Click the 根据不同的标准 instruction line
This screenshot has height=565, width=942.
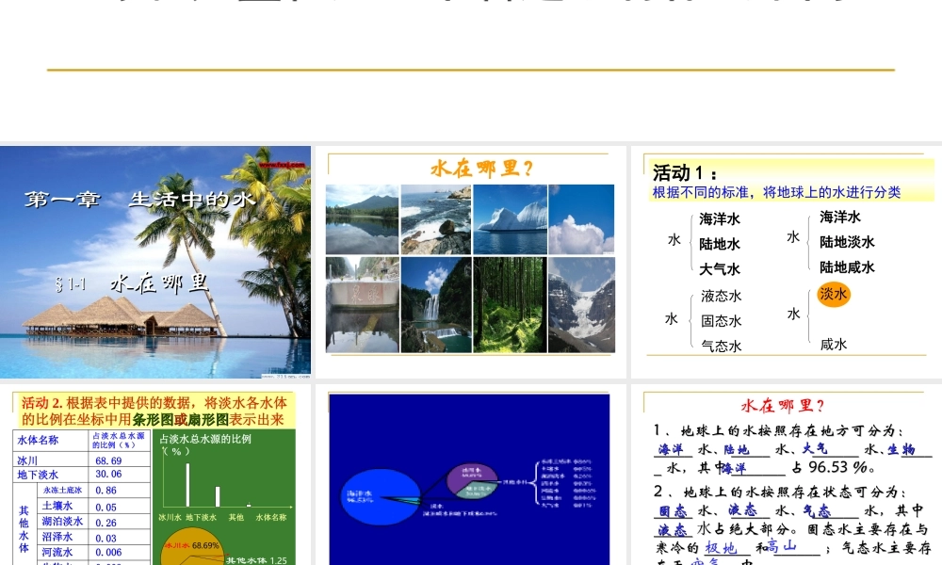[776, 192]
